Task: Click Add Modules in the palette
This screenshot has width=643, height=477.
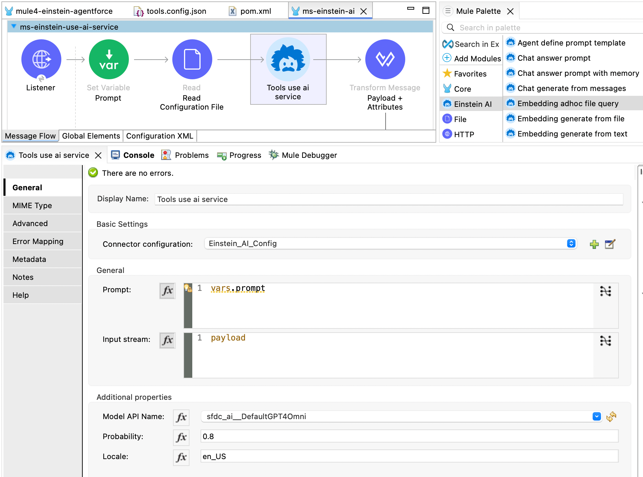Action: point(472,59)
